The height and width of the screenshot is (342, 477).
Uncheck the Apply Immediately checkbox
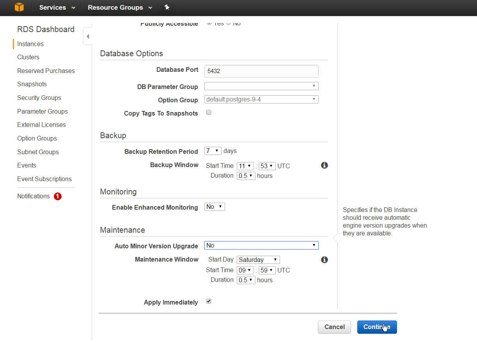[x=209, y=301]
